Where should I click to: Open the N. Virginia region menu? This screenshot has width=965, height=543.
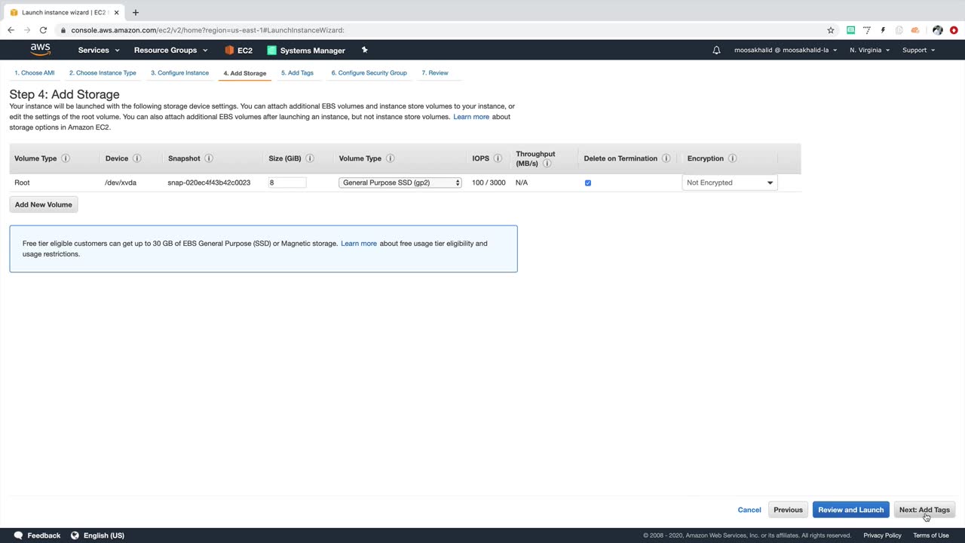pyautogui.click(x=869, y=50)
